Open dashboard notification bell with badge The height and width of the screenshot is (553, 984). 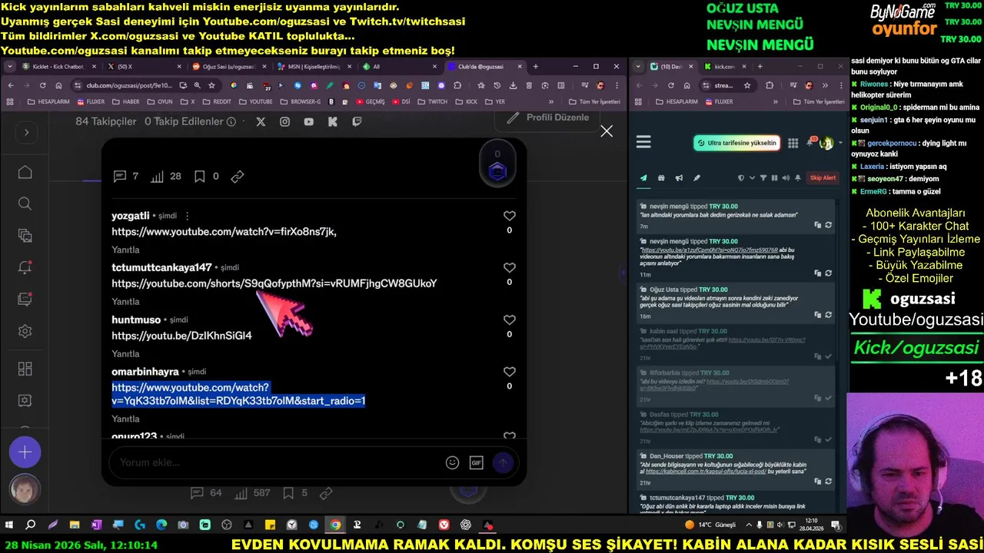point(811,143)
